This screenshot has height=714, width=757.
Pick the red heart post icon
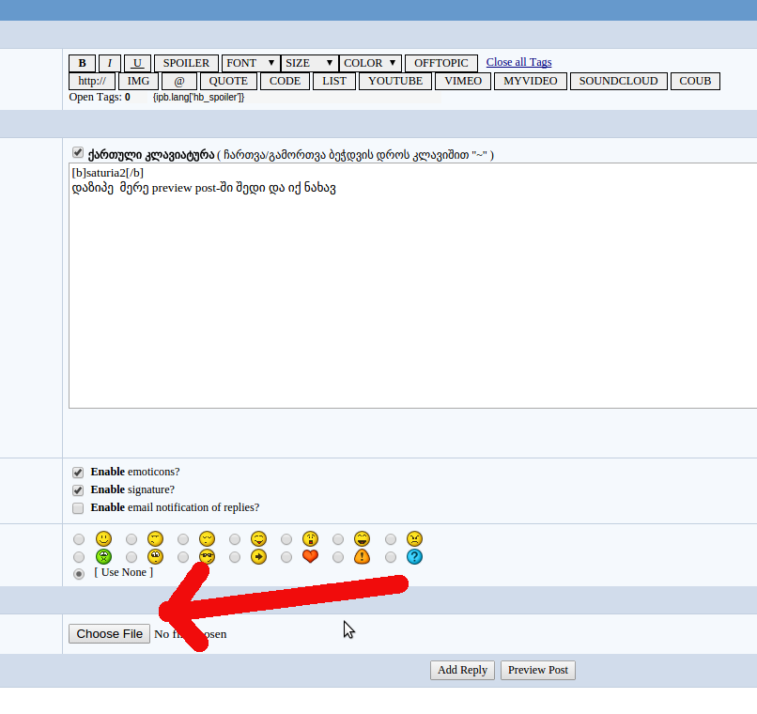pyautogui.click(x=310, y=556)
